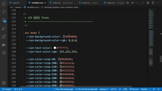Click the iOS Dark Theme comment text
This screenshot has height=91, width=162.
click(38, 18)
